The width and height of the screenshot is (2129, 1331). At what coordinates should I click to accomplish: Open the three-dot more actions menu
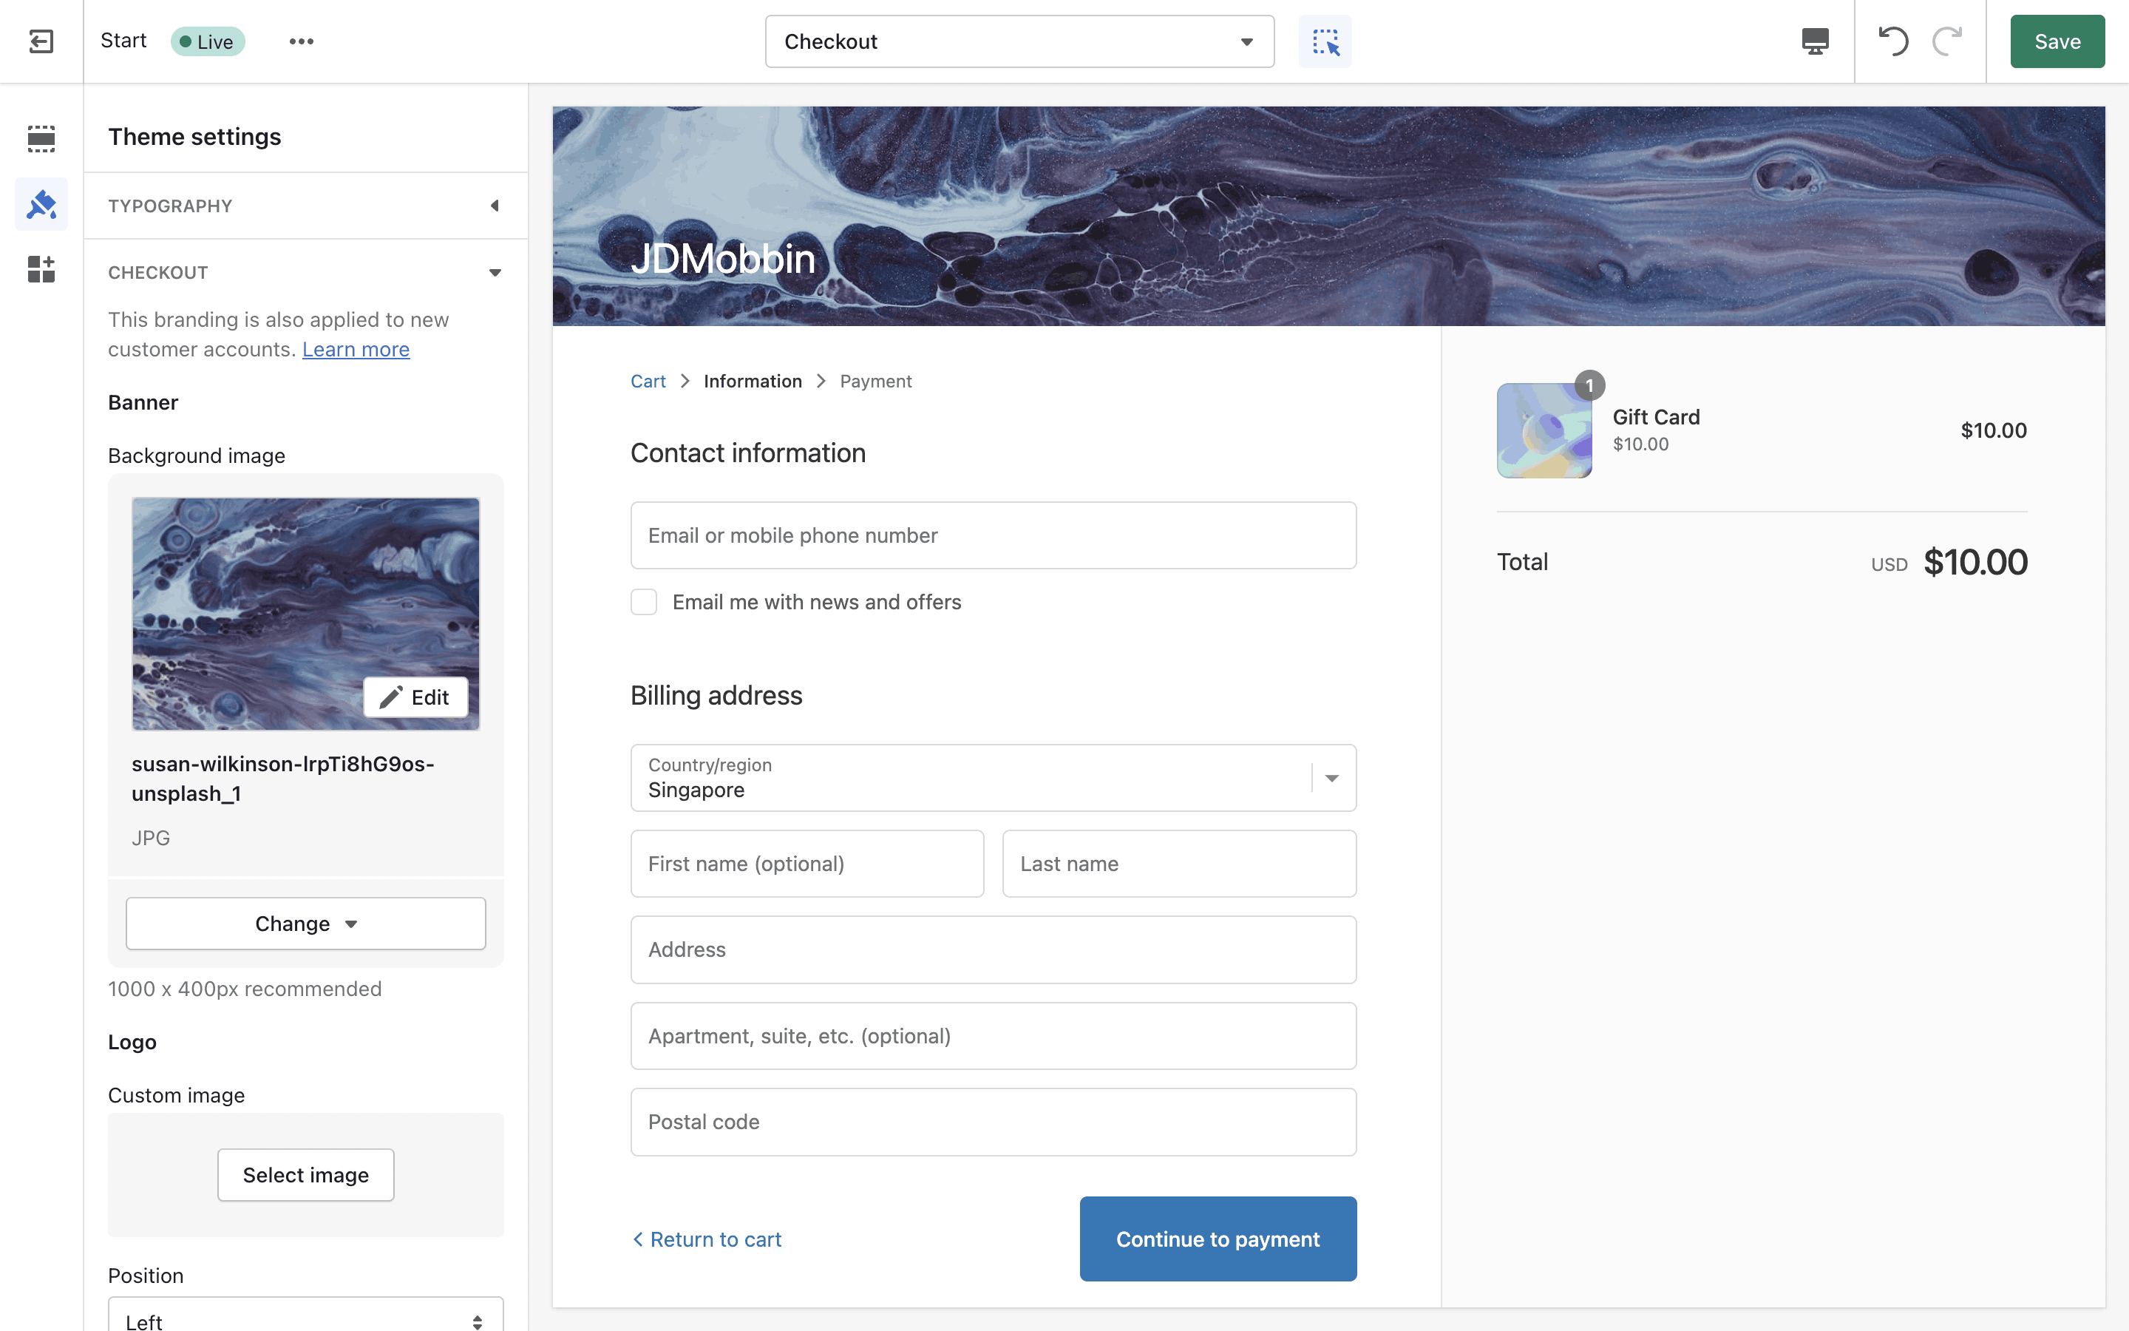301,41
